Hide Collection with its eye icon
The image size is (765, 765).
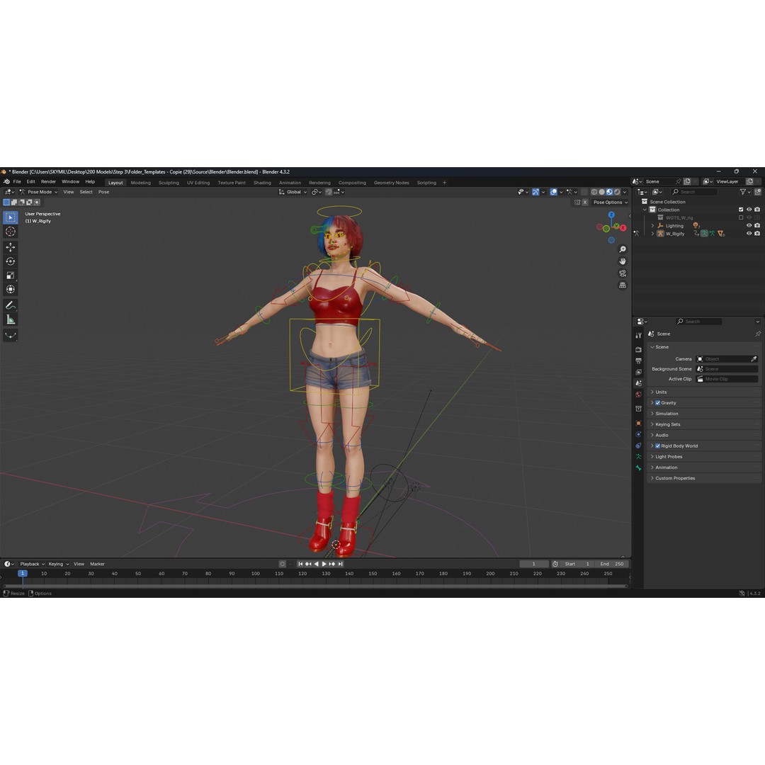coord(749,210)
